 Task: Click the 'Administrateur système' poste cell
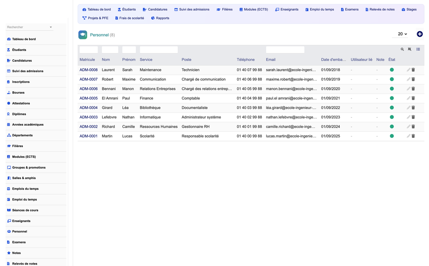click(x=201, y=117)
